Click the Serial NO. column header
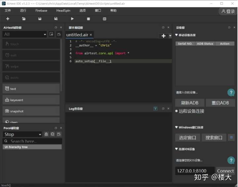The width and height of the screenshot is (238, 187). [x=185, y=44]
